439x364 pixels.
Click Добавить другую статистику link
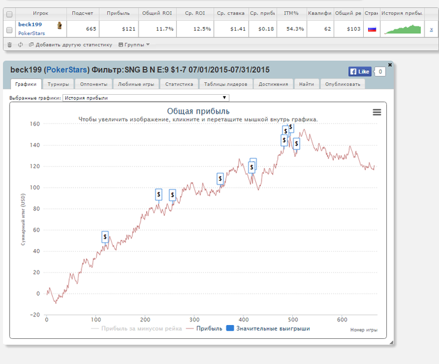tap(70, 45)
